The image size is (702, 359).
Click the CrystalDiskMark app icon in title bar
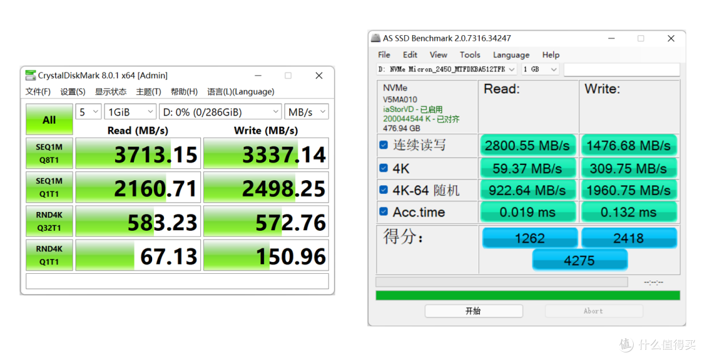[x=31, y=75]
